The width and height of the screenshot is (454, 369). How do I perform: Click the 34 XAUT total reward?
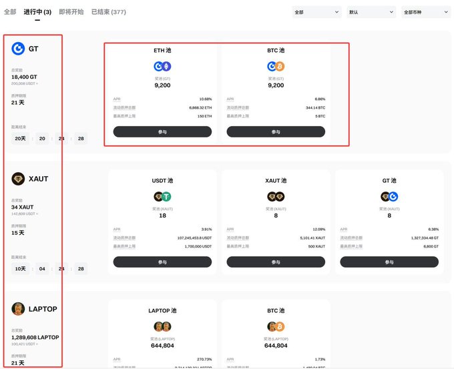point(22,208)
